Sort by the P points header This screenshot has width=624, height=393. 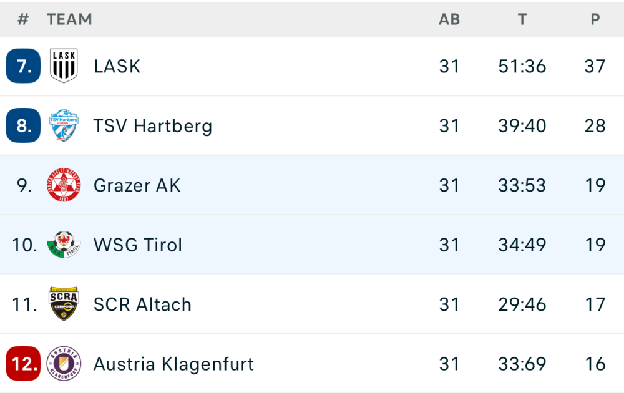click(x=595, y=19)
